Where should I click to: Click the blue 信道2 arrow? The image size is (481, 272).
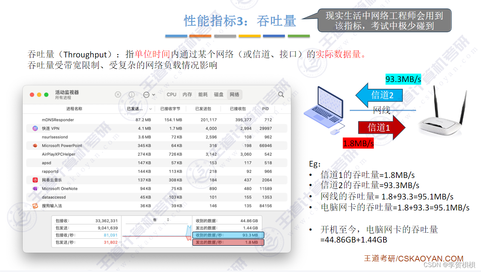point(379,95)
